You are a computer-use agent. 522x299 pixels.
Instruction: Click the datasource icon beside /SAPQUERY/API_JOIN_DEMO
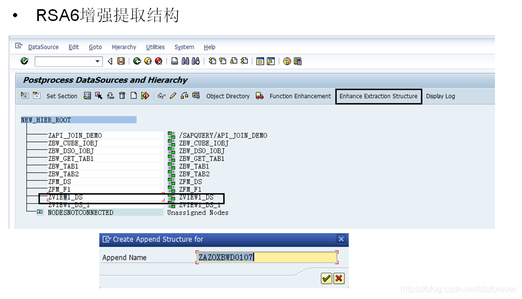172,135
